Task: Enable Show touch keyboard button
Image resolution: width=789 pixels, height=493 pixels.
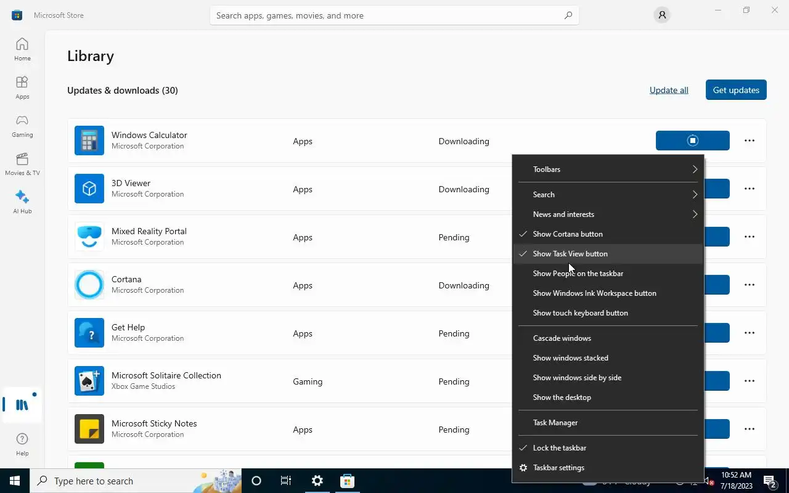Action: click(x=608, y=312)
